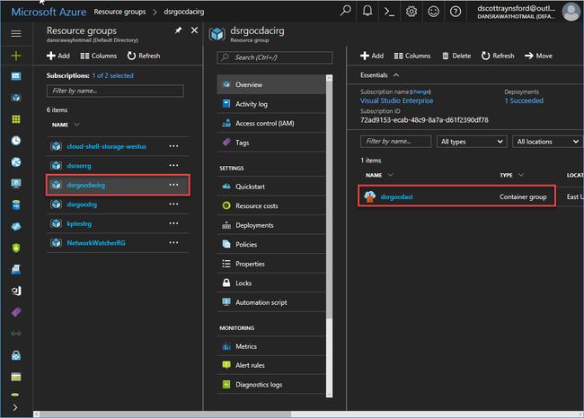The width and height of the screenshot is (584, 418).
Task: Add a new resource group
Action: [58, 56]
